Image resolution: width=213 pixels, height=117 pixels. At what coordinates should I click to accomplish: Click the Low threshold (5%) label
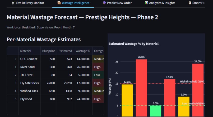193,104
